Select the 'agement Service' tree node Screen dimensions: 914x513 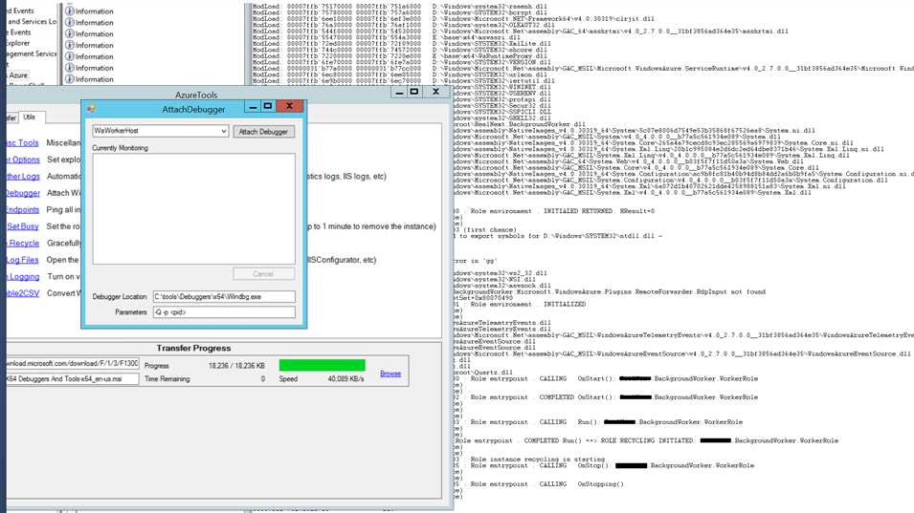coord(32,53)
